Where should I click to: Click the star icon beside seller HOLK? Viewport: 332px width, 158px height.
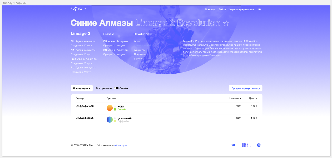pyautogui.click(x=115, y=106)
